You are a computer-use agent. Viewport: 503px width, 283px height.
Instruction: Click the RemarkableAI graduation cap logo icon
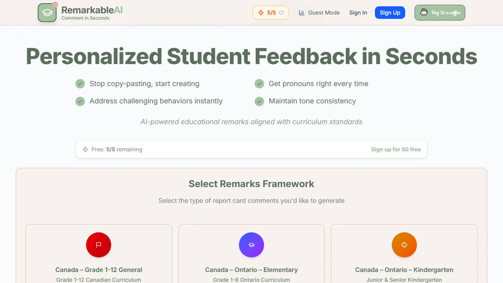(47, 12)
